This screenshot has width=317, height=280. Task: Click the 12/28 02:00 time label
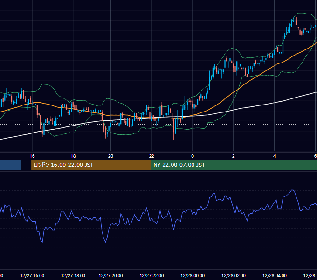(x=234, y=275)
